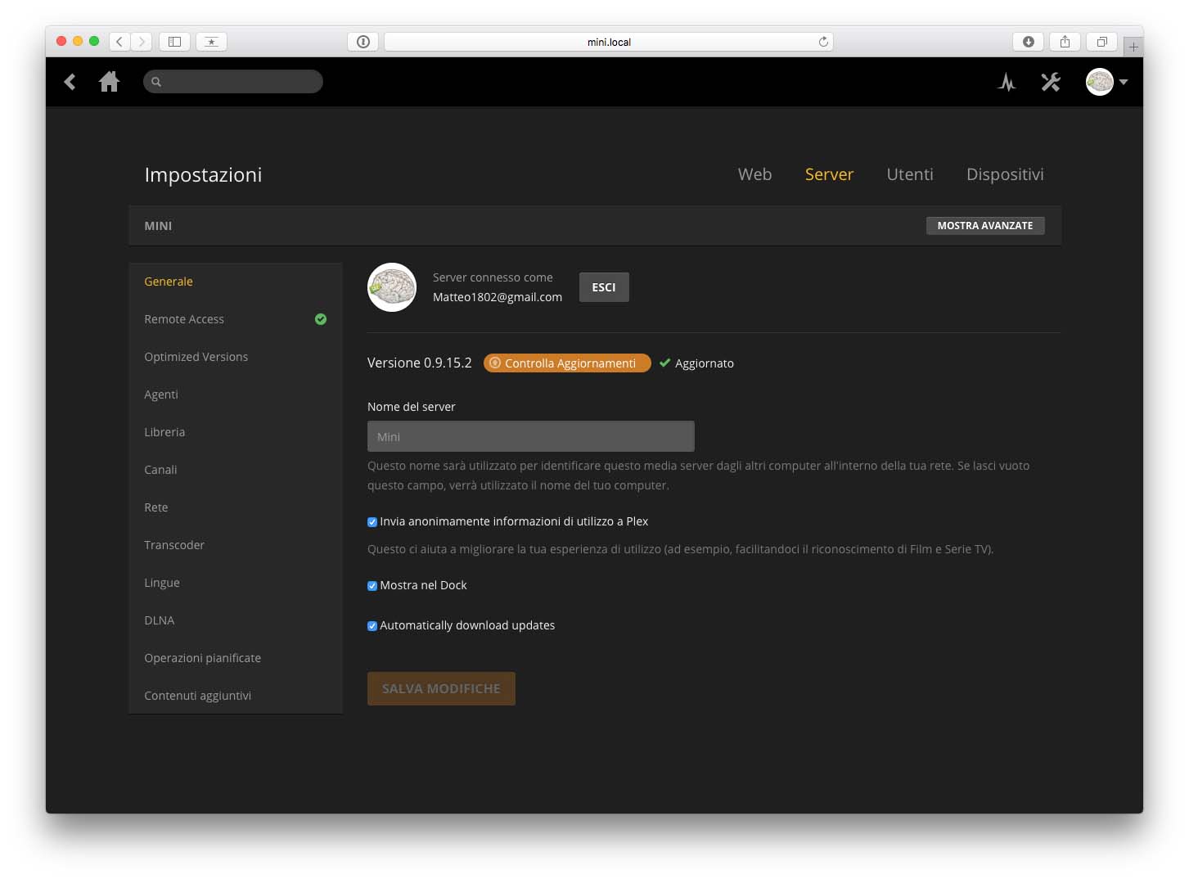Show Safari Top Sites button
The height and width of the screenshot is (879, 1189).
click(x=211, y=42)
